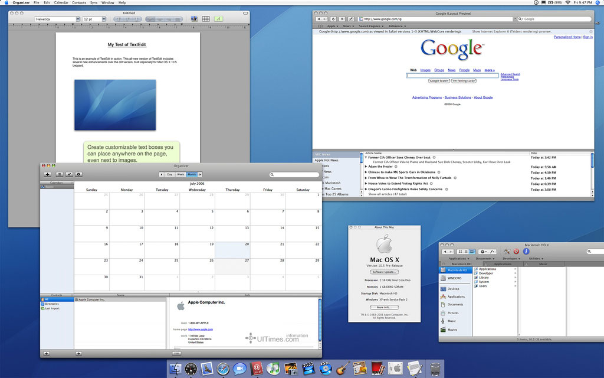The width and height of the screenshot is (604, 378).
Task: Reload the page in Google preview window
Action: 333,19
